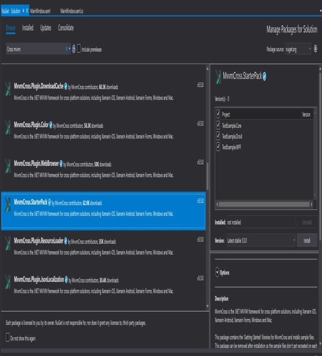Click the refresh icon next to search box
This screenshot has width=322, height=356.
tap(74, 49)
